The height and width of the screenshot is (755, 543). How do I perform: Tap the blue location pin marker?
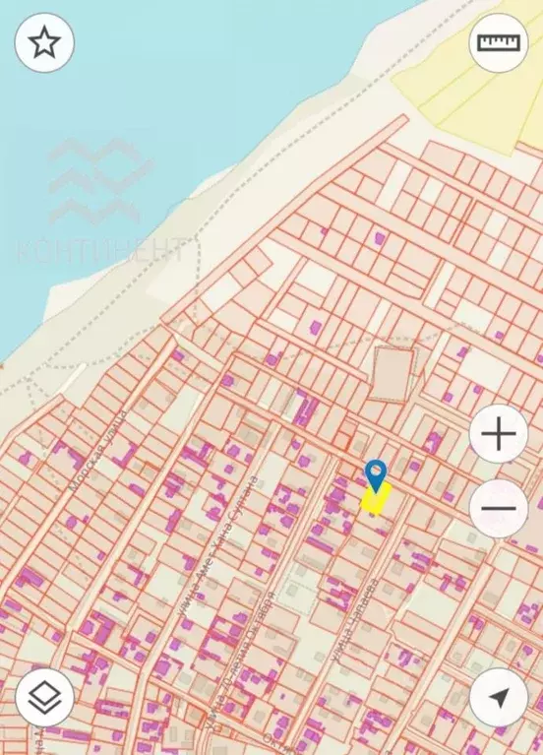[376, 475]
